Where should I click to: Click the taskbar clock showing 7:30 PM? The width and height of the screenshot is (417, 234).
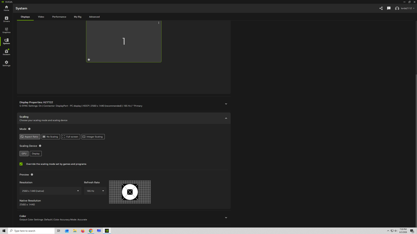pyautogui.click(x=403, y=231)
